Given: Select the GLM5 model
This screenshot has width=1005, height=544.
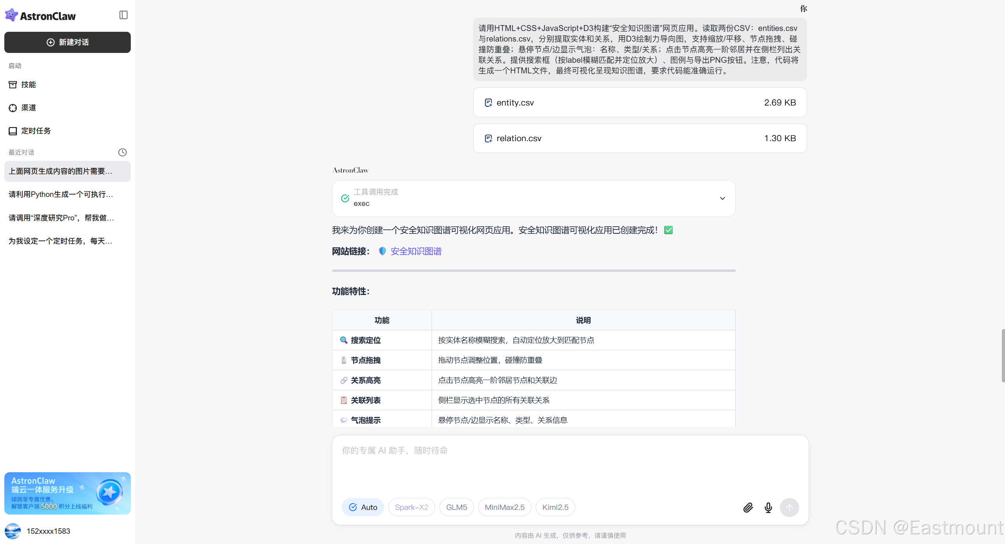Looking at the screenshot, I should [456, 507].
